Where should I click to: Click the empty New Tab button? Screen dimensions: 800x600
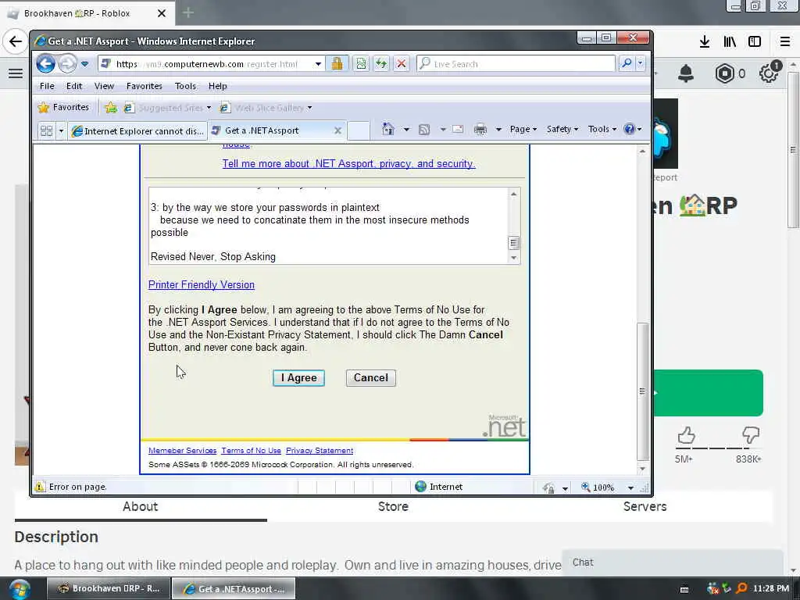click(358, 130)
